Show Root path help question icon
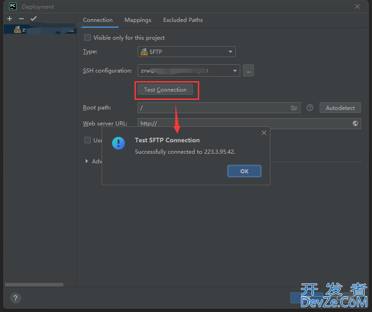This screenshot has width=372, height=312. (310, 108)
